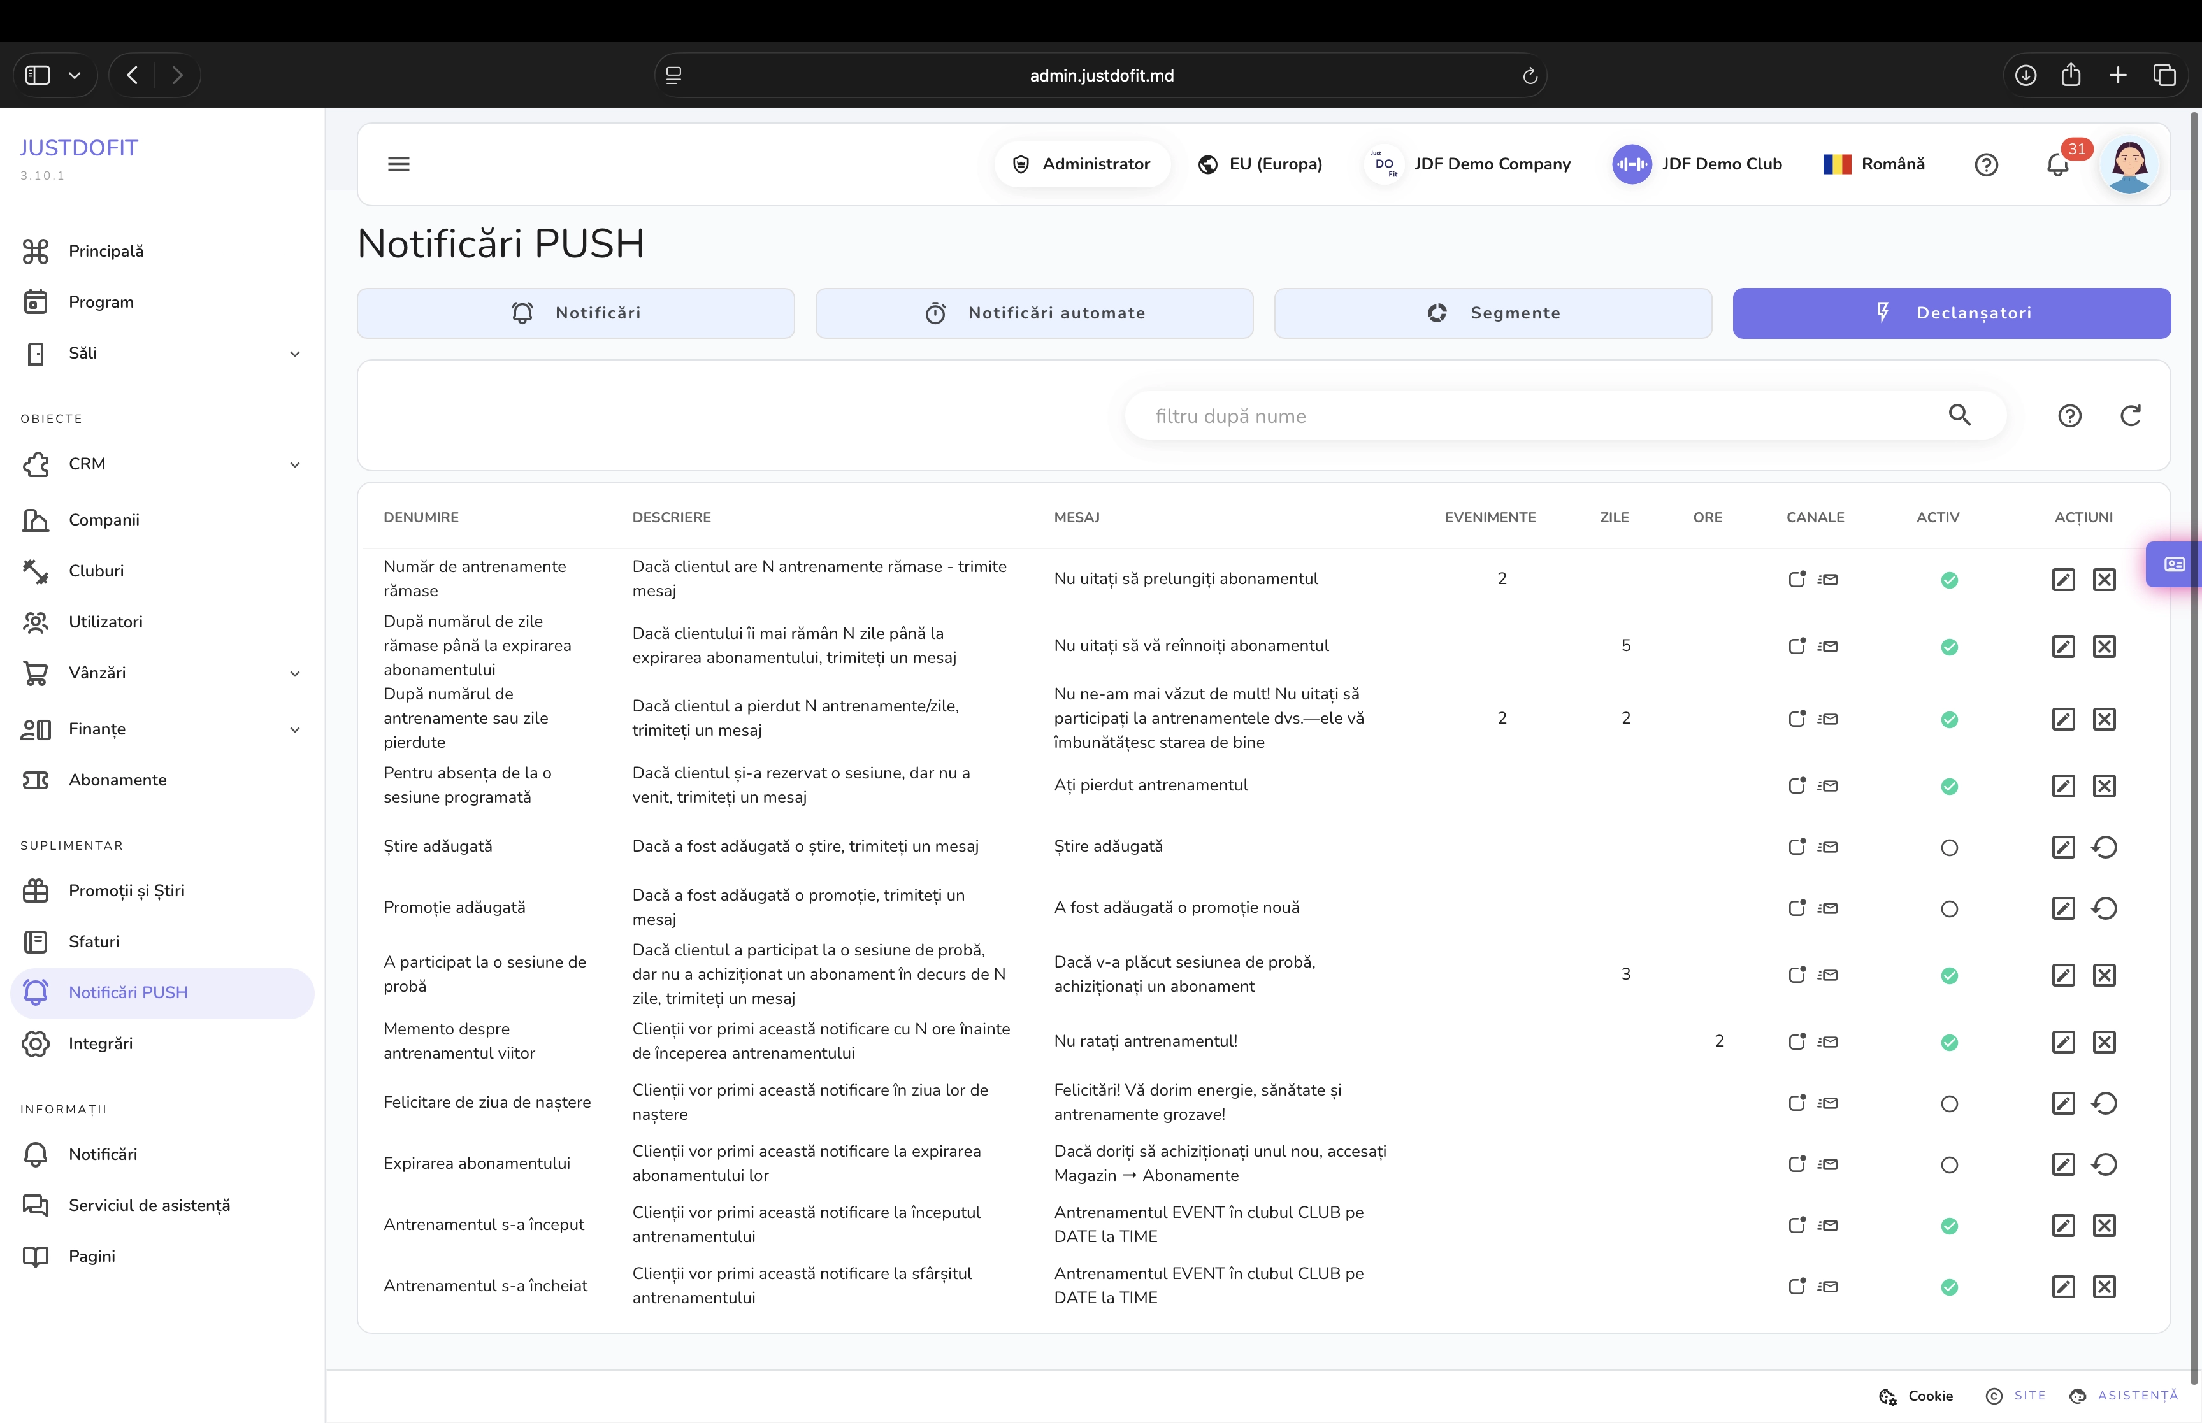Open the floating card widget on the right edge
The height and width of the screenshot is (1423, 2202).
point(2174,564)
